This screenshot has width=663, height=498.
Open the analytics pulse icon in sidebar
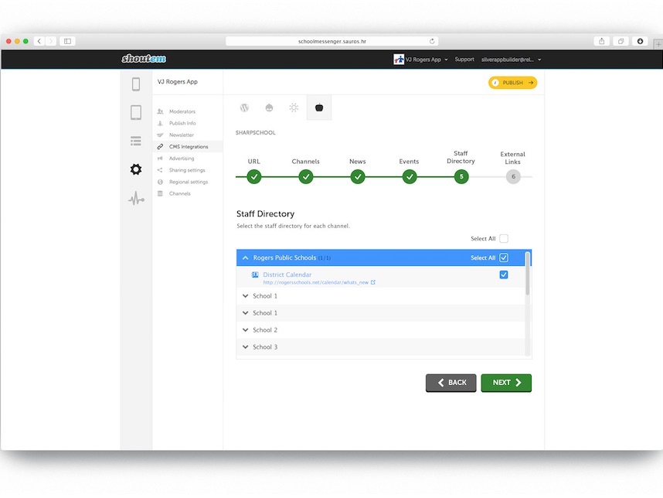(136, 199)
